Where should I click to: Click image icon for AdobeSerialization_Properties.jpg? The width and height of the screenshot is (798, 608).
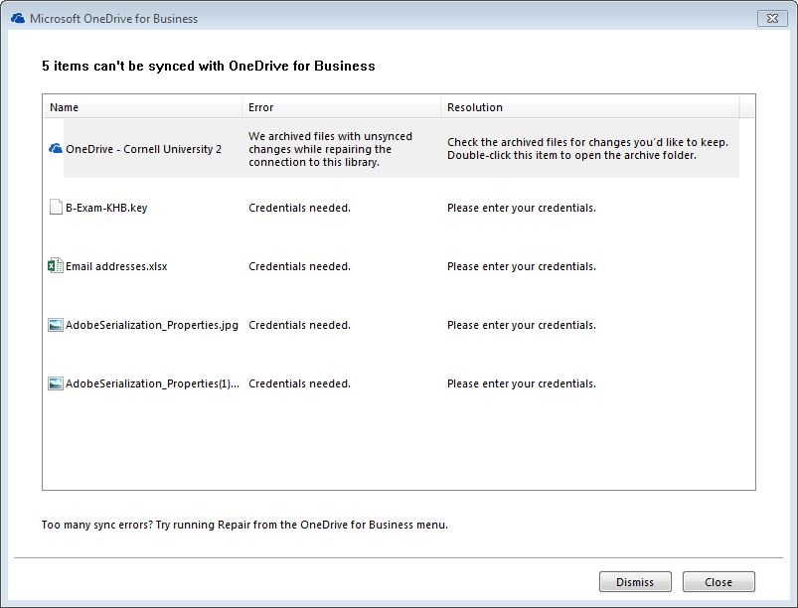click(x=56, y=325)
